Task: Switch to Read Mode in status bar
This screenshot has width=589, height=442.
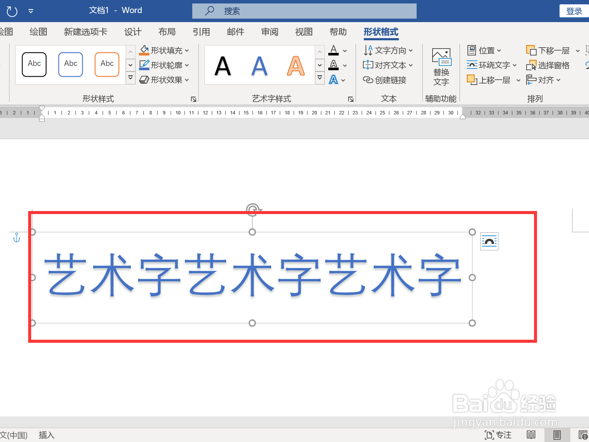Action: (x=531, y=435)
